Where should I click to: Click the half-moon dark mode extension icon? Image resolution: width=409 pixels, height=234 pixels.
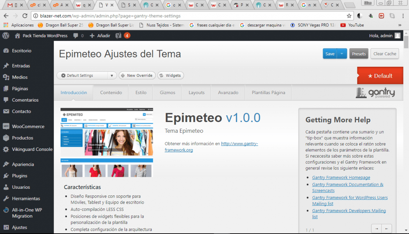pyautogui.click(x=360, y=16)
